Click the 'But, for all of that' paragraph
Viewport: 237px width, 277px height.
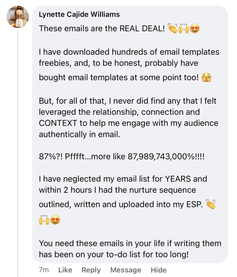coord(128,118)
